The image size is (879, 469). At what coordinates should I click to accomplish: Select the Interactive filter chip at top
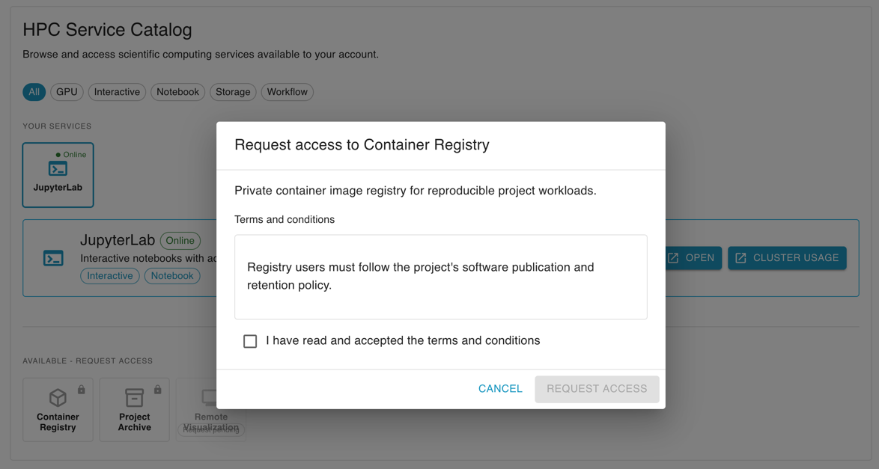(x=117, y=92)
